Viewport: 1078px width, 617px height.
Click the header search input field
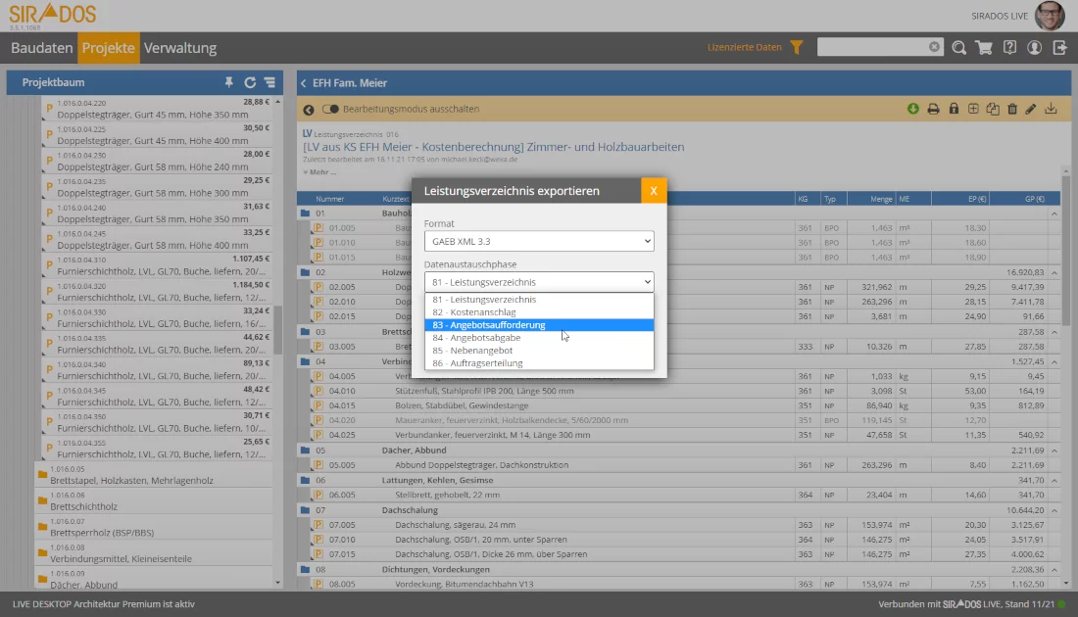coord(872,47)
